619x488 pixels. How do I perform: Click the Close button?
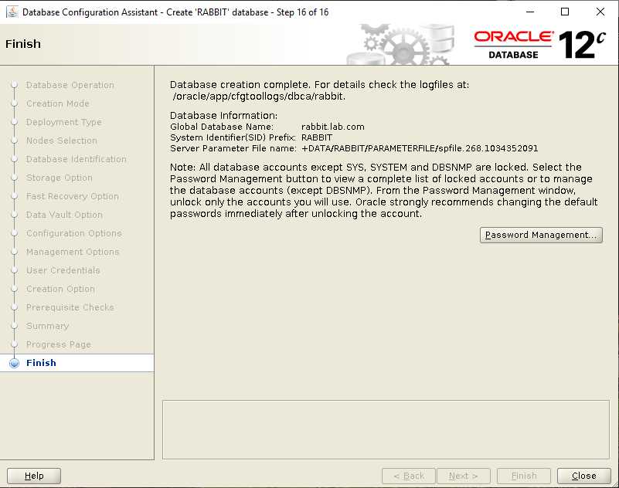(584, 476)
